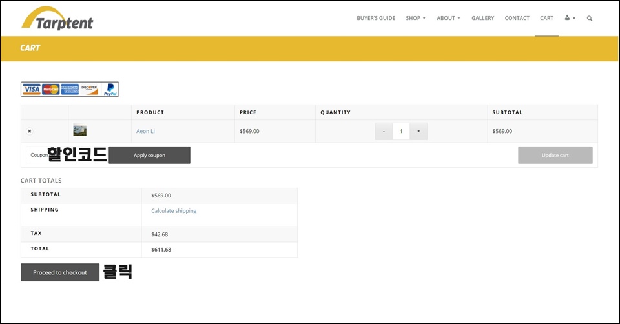Image resolution: width=620 pixels, height=324 pixels.
Task: Click the SHIPPING row label
Action: point(45,210)
